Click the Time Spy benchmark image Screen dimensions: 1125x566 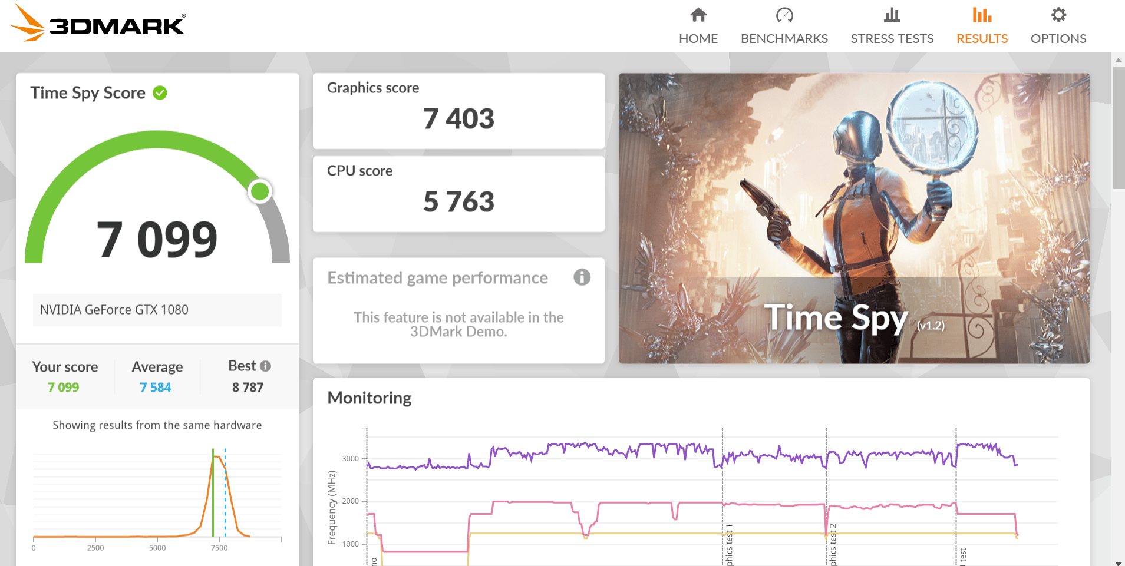[854, 218]
